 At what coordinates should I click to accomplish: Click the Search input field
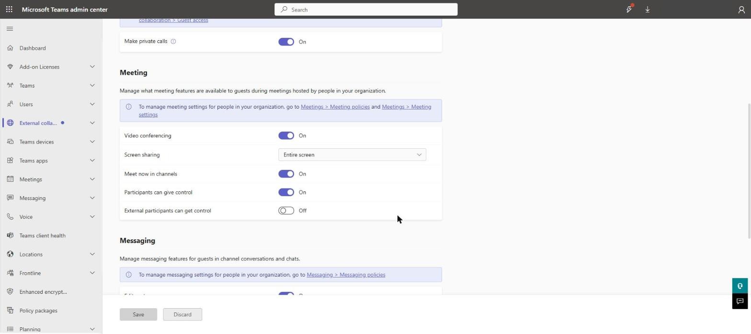pos(366,9)
